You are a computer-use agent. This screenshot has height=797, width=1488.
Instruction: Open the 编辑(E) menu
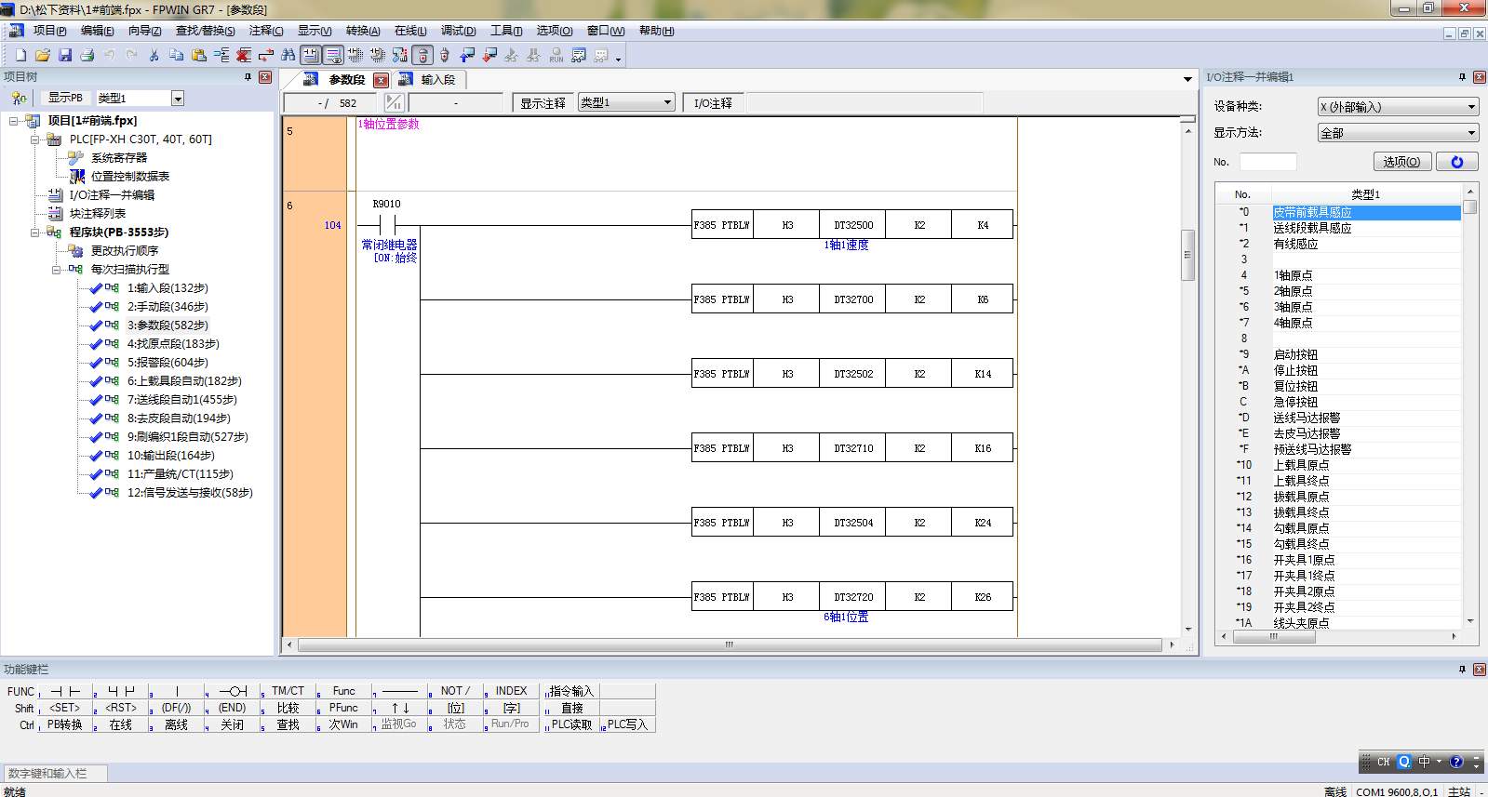(x=97, y=31)
